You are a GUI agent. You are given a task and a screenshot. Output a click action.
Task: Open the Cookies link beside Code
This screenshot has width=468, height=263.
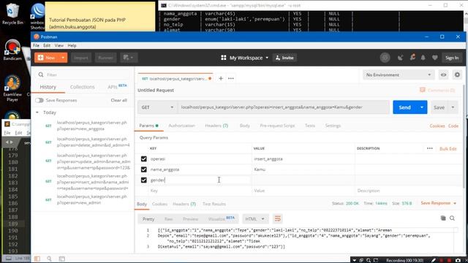pos(437,126)
